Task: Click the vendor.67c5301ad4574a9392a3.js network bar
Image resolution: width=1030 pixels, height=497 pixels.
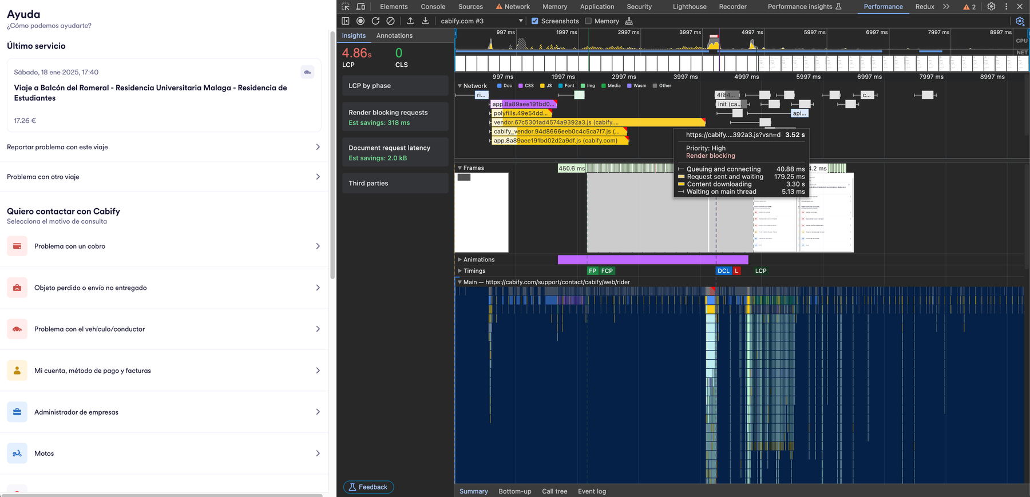Action: click(598, 122)
